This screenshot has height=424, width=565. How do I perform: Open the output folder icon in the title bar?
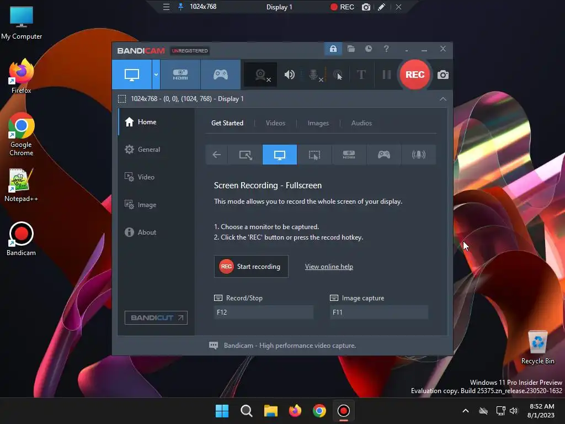pos(351,49)
